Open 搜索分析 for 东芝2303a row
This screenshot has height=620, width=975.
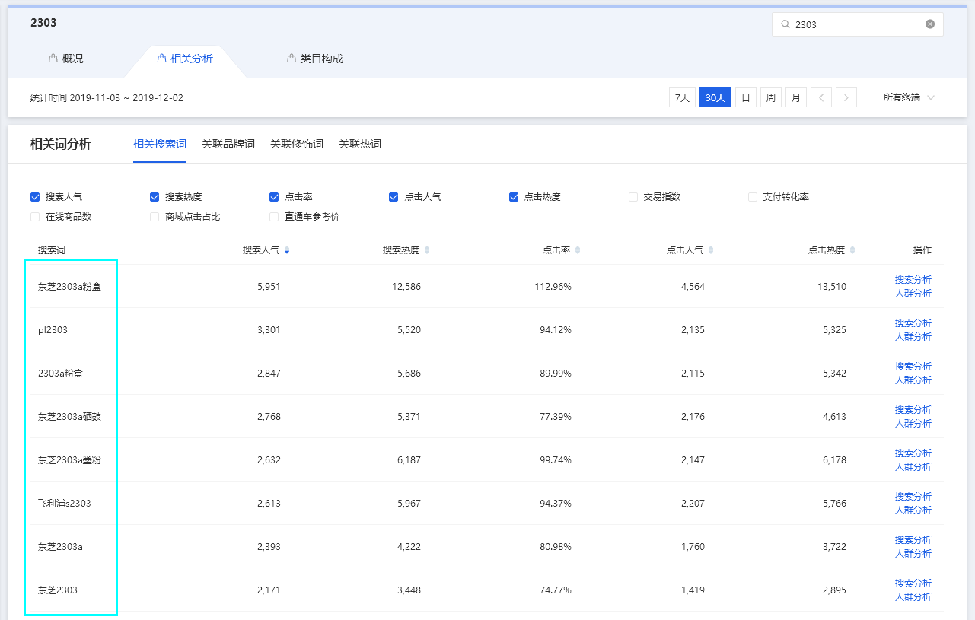coord(913,540)
